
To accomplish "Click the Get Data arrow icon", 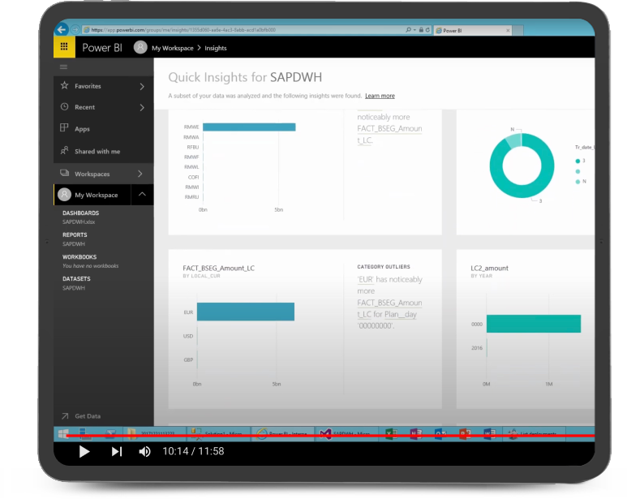I will [65, 416].
